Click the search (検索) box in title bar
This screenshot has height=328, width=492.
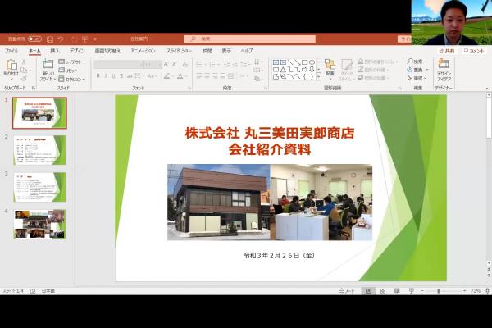250,39
